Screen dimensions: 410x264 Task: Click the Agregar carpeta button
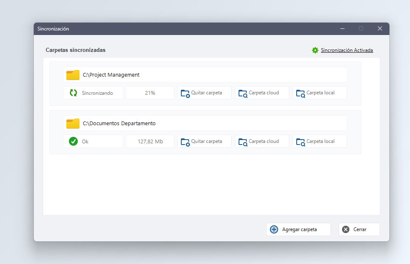[x=299, y=229]
